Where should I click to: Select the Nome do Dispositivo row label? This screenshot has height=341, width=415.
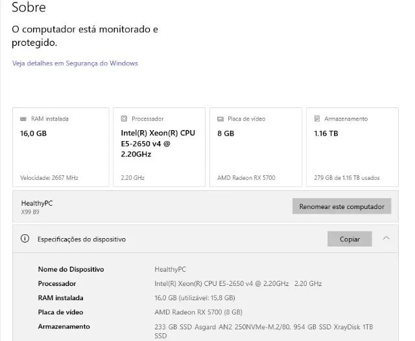(x=71, y=269)
